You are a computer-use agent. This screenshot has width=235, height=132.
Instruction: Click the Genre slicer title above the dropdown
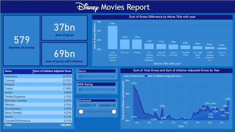point(82,71)
